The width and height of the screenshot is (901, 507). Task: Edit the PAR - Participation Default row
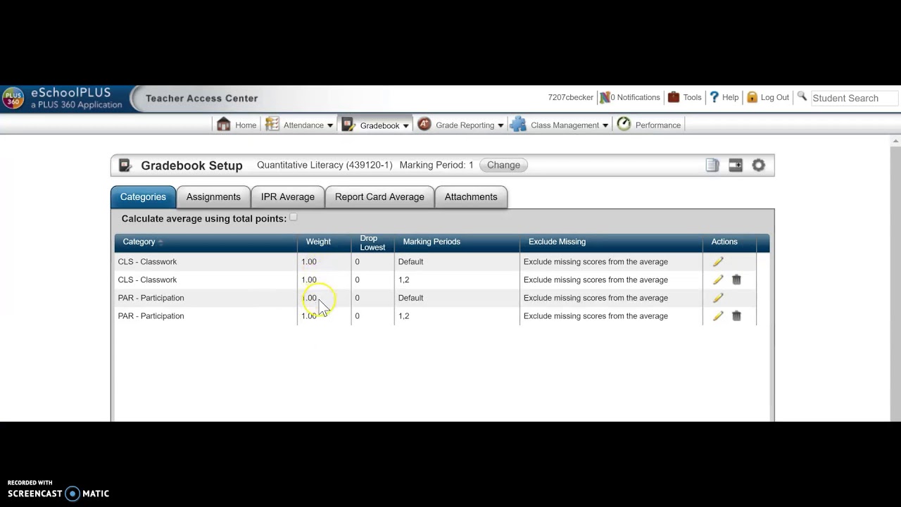[x=718, y=298]
